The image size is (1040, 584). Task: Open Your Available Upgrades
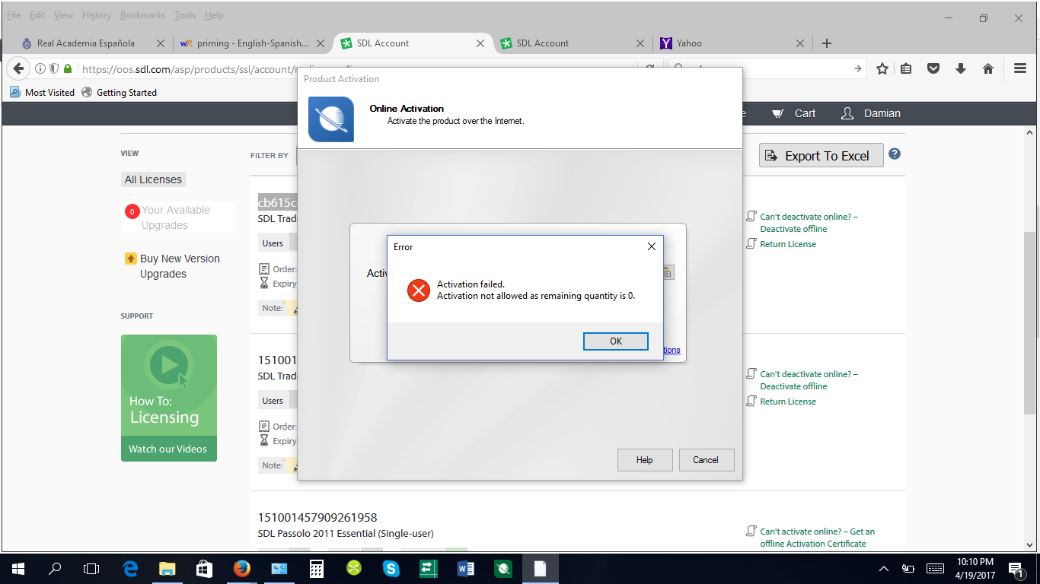tap(176, 217)
